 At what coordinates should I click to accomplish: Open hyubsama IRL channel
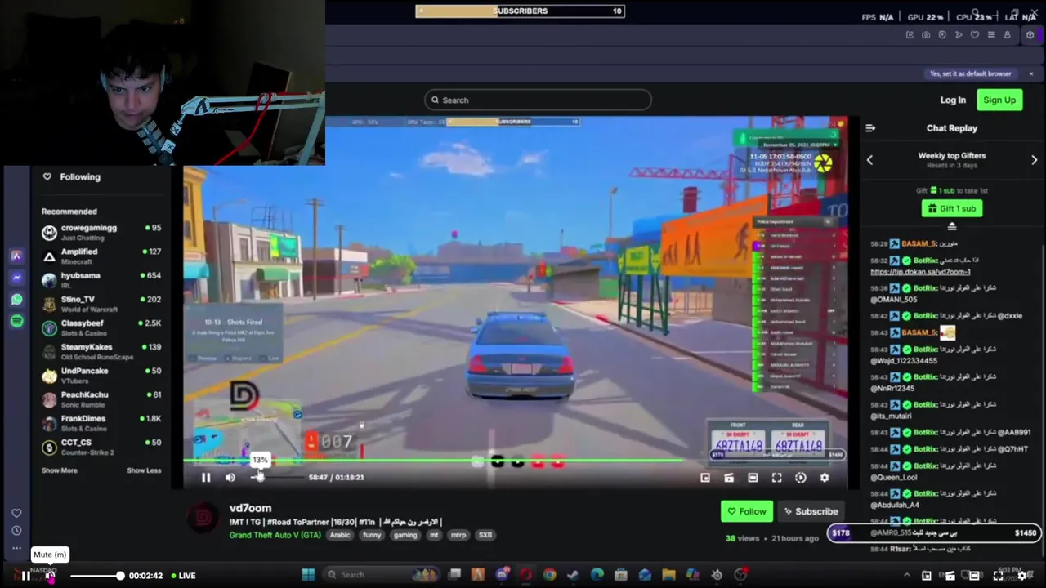click(101, 280)
